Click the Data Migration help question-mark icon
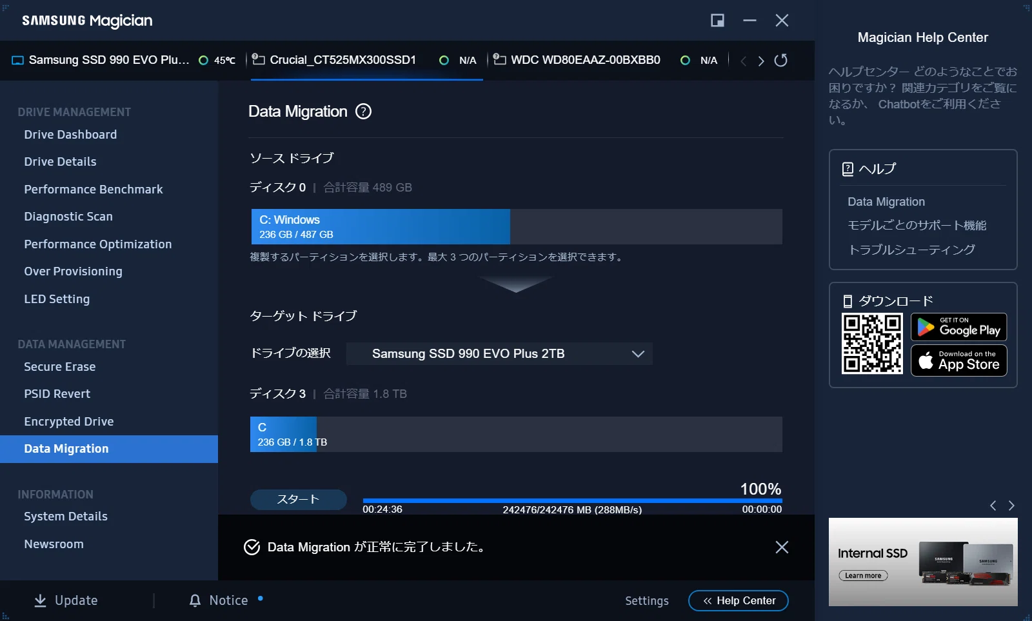1032x621 pixels. pos(364,112)
